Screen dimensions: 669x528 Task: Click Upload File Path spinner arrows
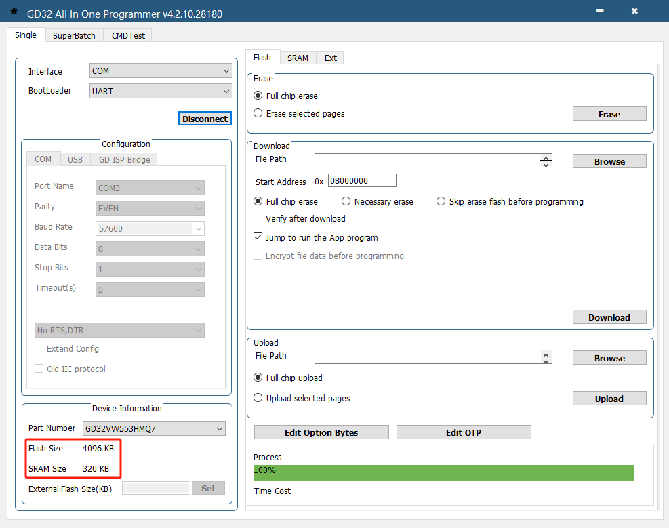546,357
